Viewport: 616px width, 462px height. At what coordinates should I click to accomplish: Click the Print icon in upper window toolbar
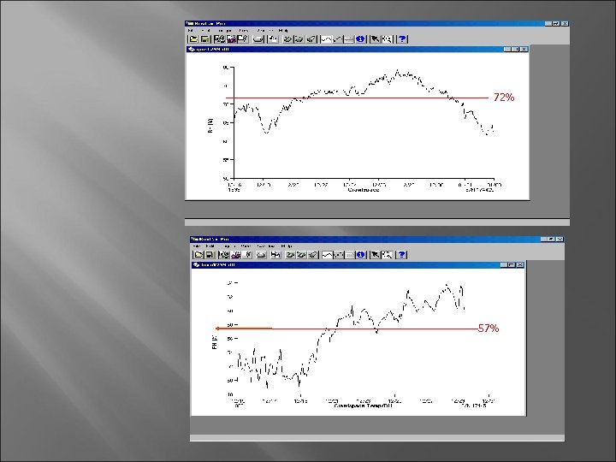coord(258,38)
